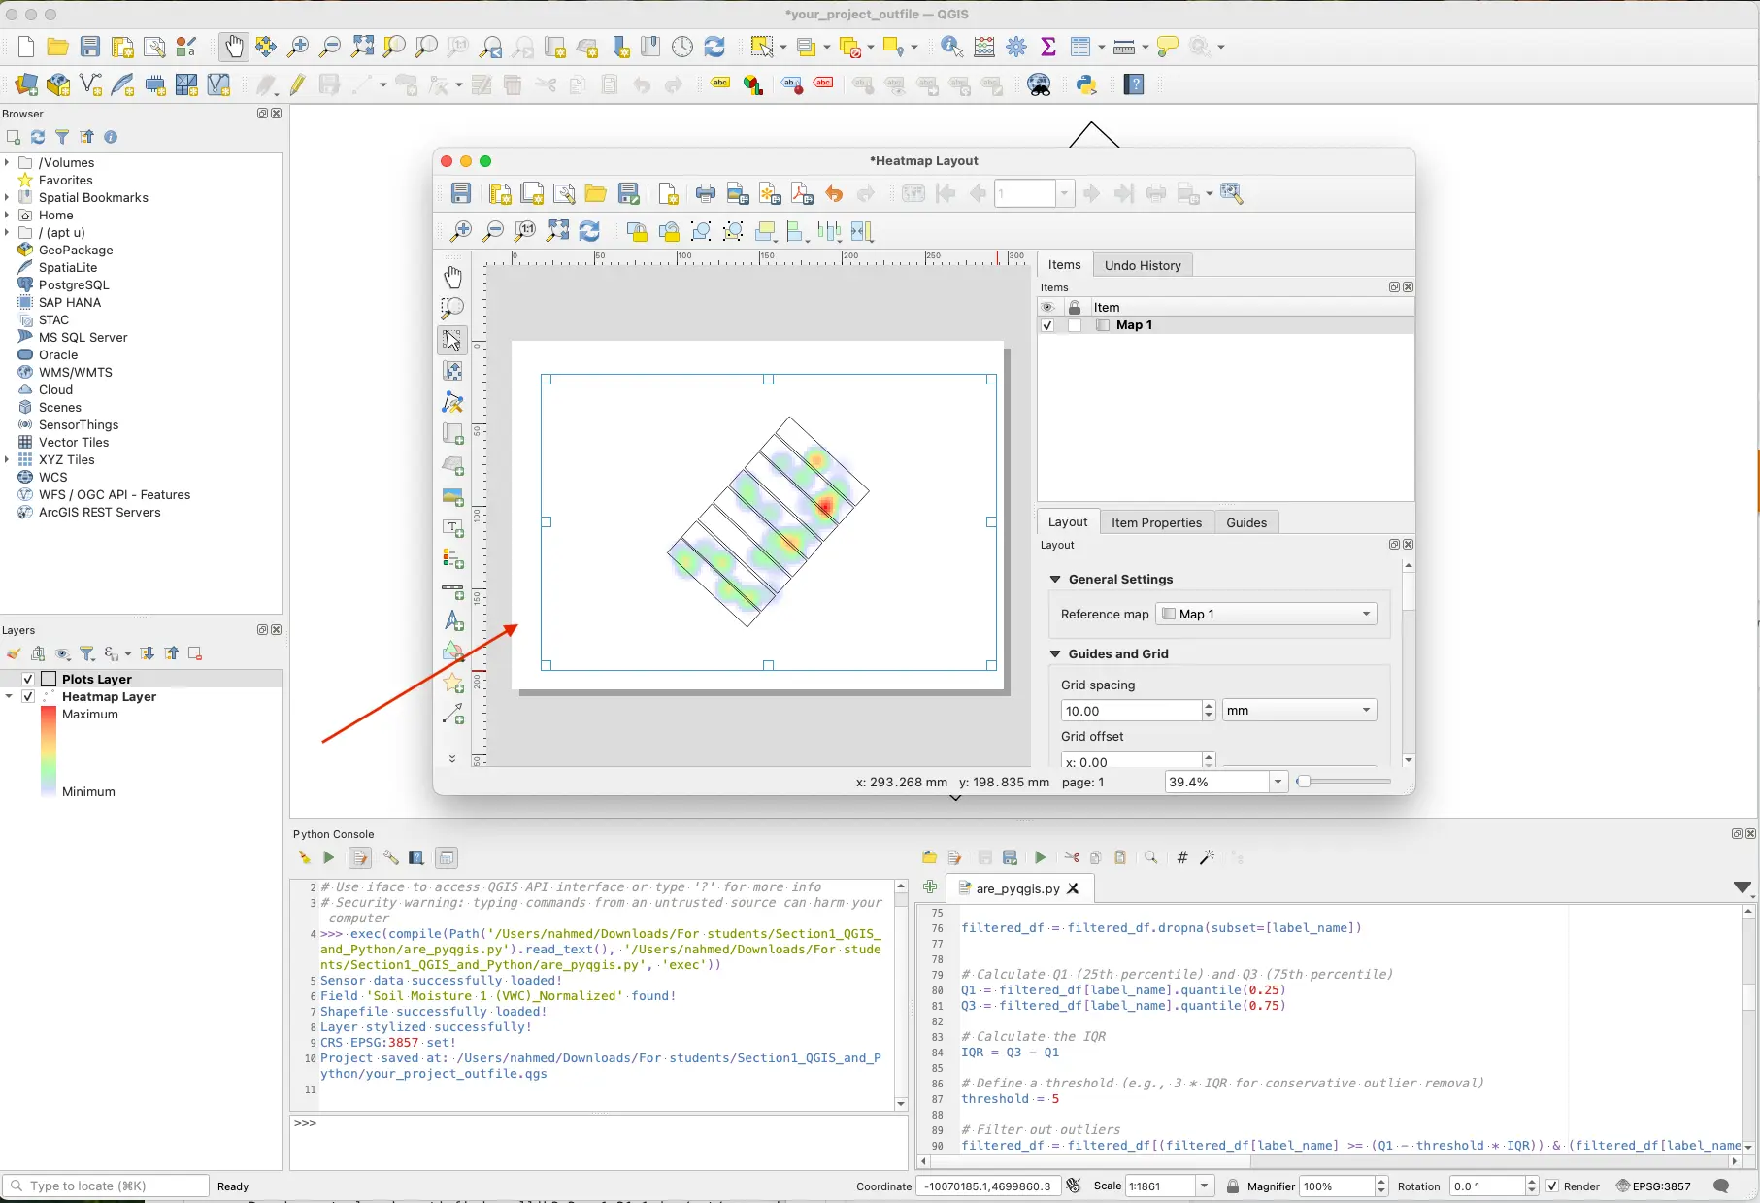Toggle Map 1 visibility checkbox in Items
1760x1203 pixels.
(1047, 325)
